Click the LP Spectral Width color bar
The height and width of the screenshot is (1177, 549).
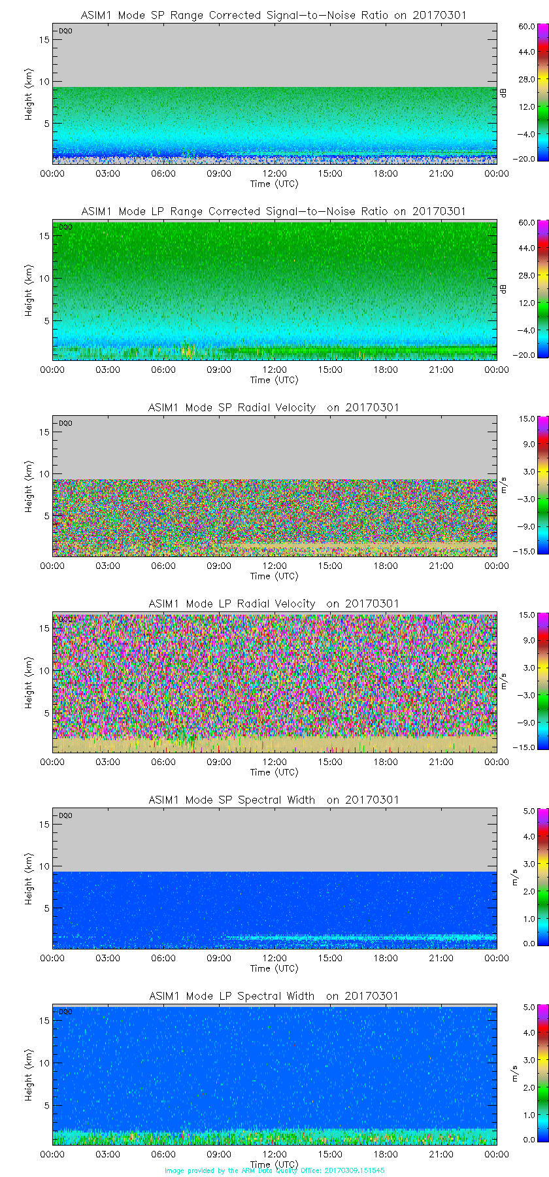click(526, 1074)
